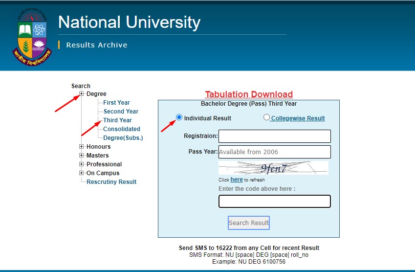This screenshot has height=272, width=415.
Task: Click the Results Archive subtitle
Action: [x=97, y=45]
